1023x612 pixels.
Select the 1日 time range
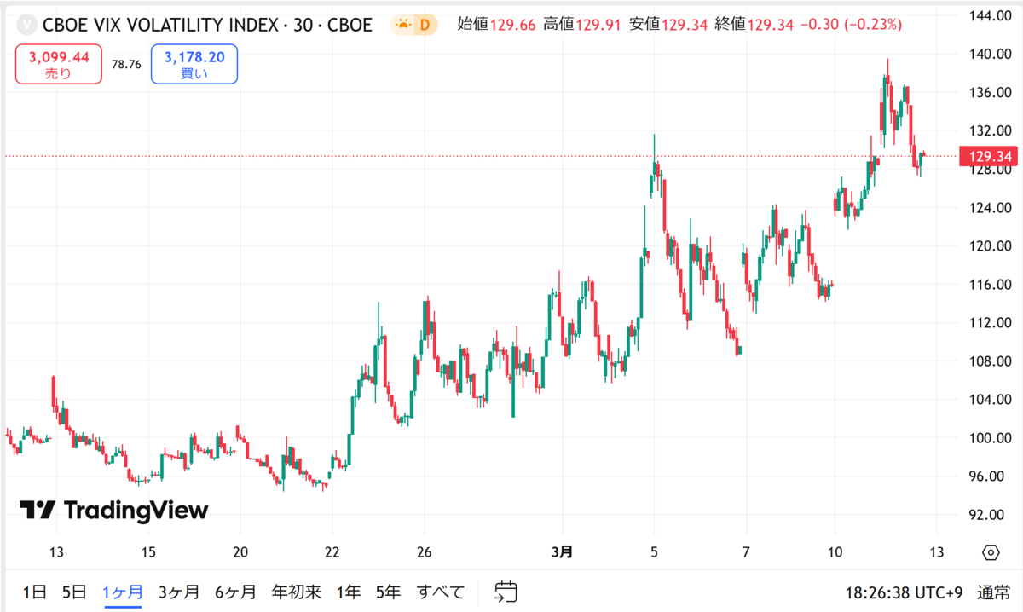pyautogui.click(x=35, y=592)
